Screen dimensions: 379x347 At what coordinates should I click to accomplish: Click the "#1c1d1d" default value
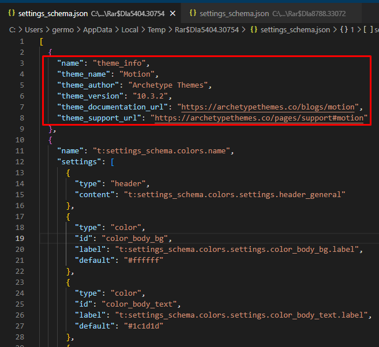(x=144, y=326)
